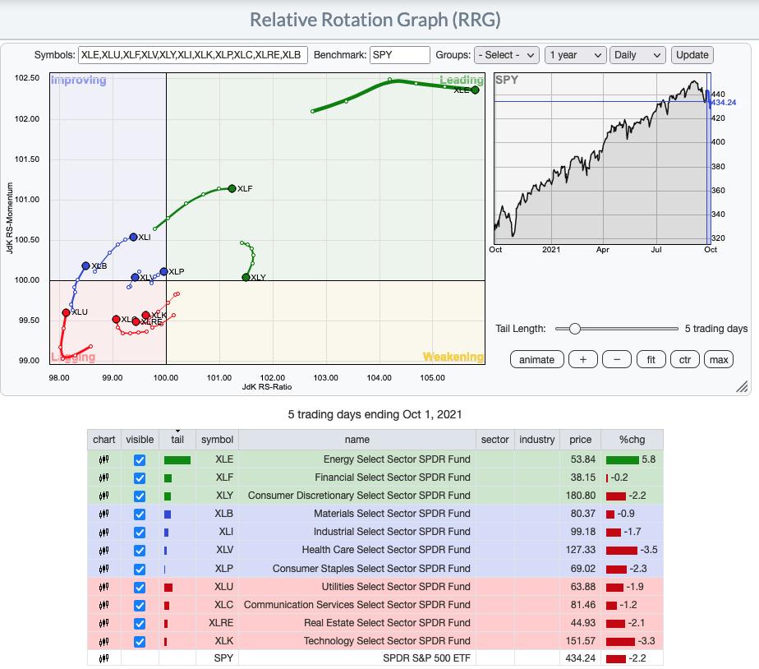
Task: Uncheck XLE visible checkbox
Action: 140,460
